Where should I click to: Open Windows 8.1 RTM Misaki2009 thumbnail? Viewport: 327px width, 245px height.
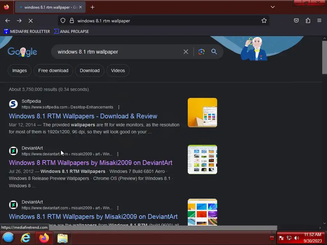[202, 212]
